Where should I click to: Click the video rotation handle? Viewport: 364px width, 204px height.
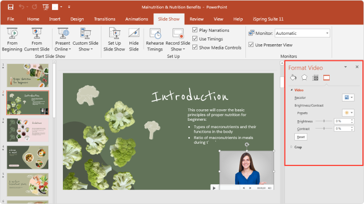pos(247,145)
